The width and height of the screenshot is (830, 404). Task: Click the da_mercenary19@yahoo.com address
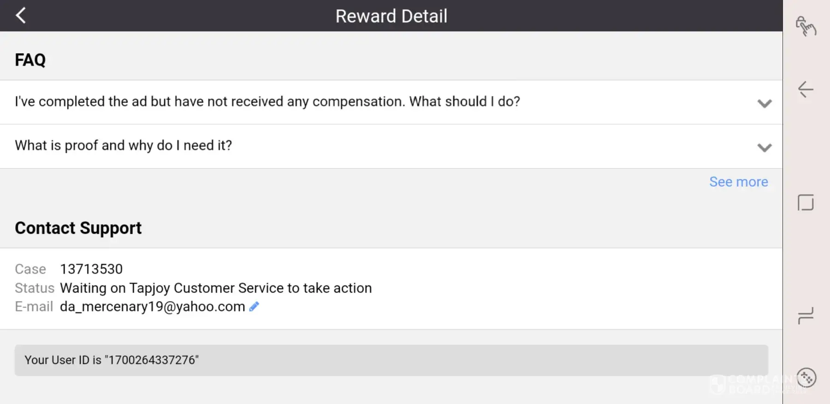(x=152, y=306)
